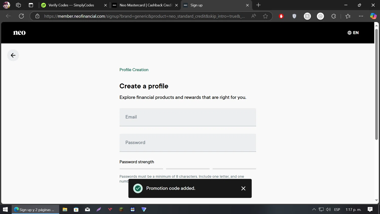380x214 pixels.
Task: Reload the current page
Action: tap(22, 16)
